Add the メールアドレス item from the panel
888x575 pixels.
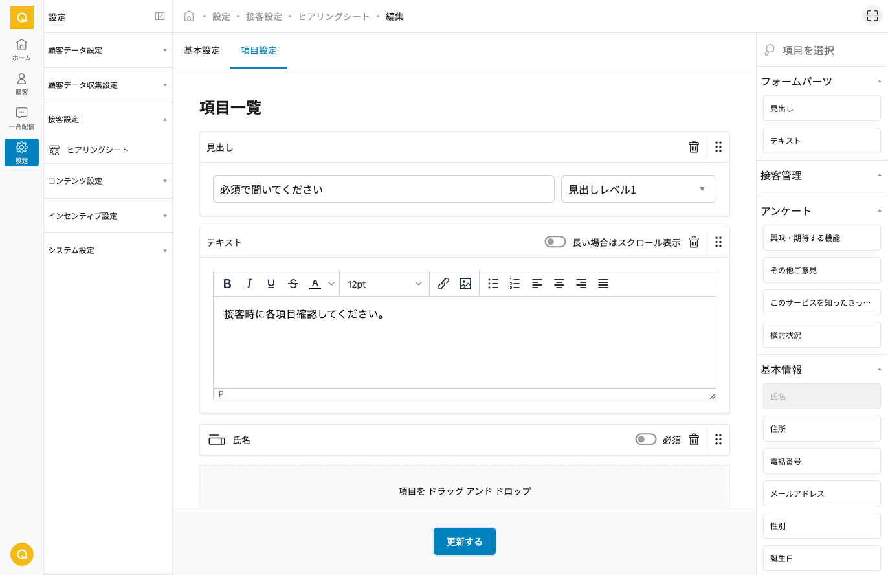pyautogui.click(x=821, y=493)
